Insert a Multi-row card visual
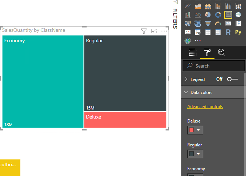The image size is (246, 176). click(x=238, y=23)
